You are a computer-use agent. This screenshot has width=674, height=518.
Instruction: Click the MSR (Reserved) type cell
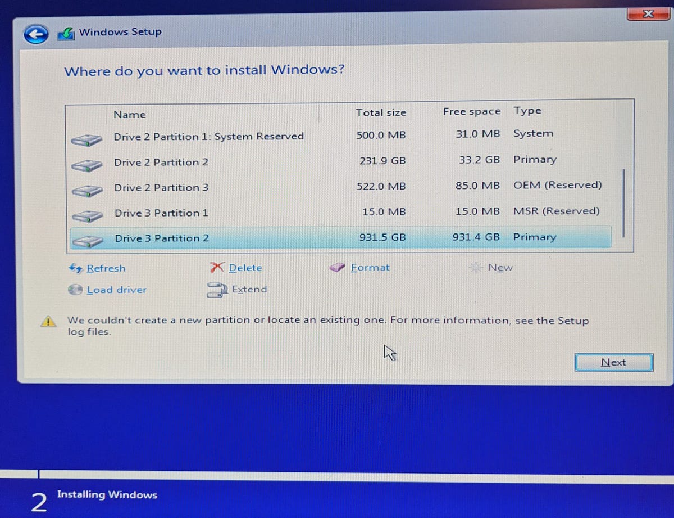pos(557,211)
